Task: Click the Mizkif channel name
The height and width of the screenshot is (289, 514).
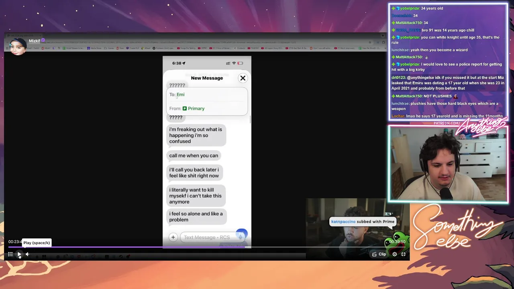Action: pyautogui.click(x=35, y=41)
